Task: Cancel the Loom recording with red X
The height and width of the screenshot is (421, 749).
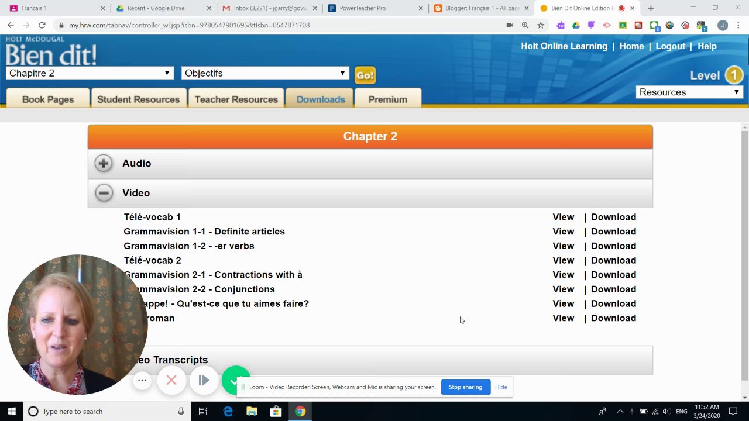Action: coord(171,381)
